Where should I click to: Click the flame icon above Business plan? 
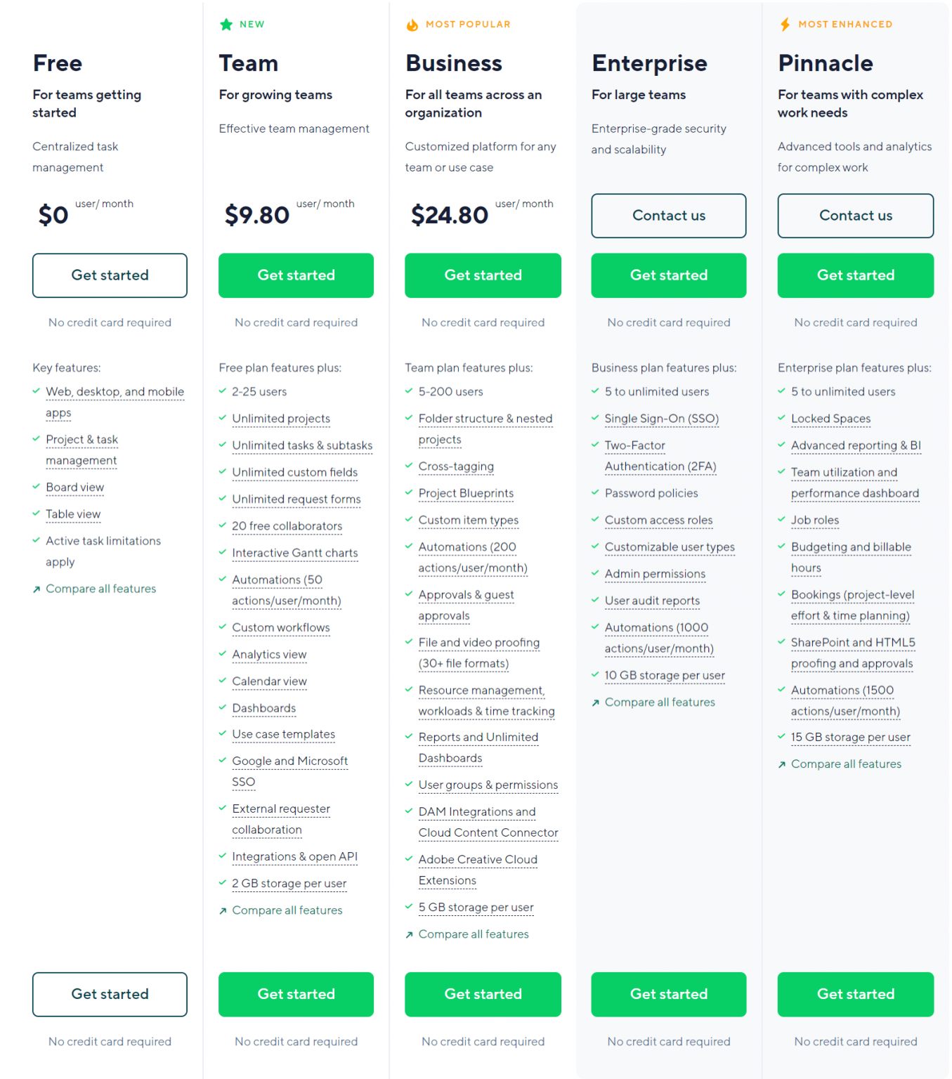coord(412,24)
